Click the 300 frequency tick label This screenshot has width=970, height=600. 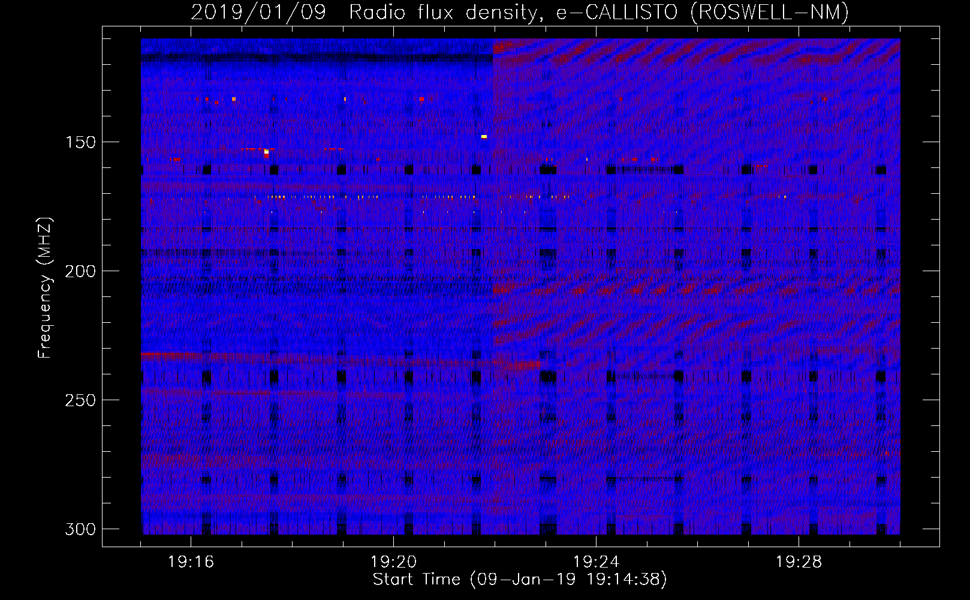click(x=80, y=529)
